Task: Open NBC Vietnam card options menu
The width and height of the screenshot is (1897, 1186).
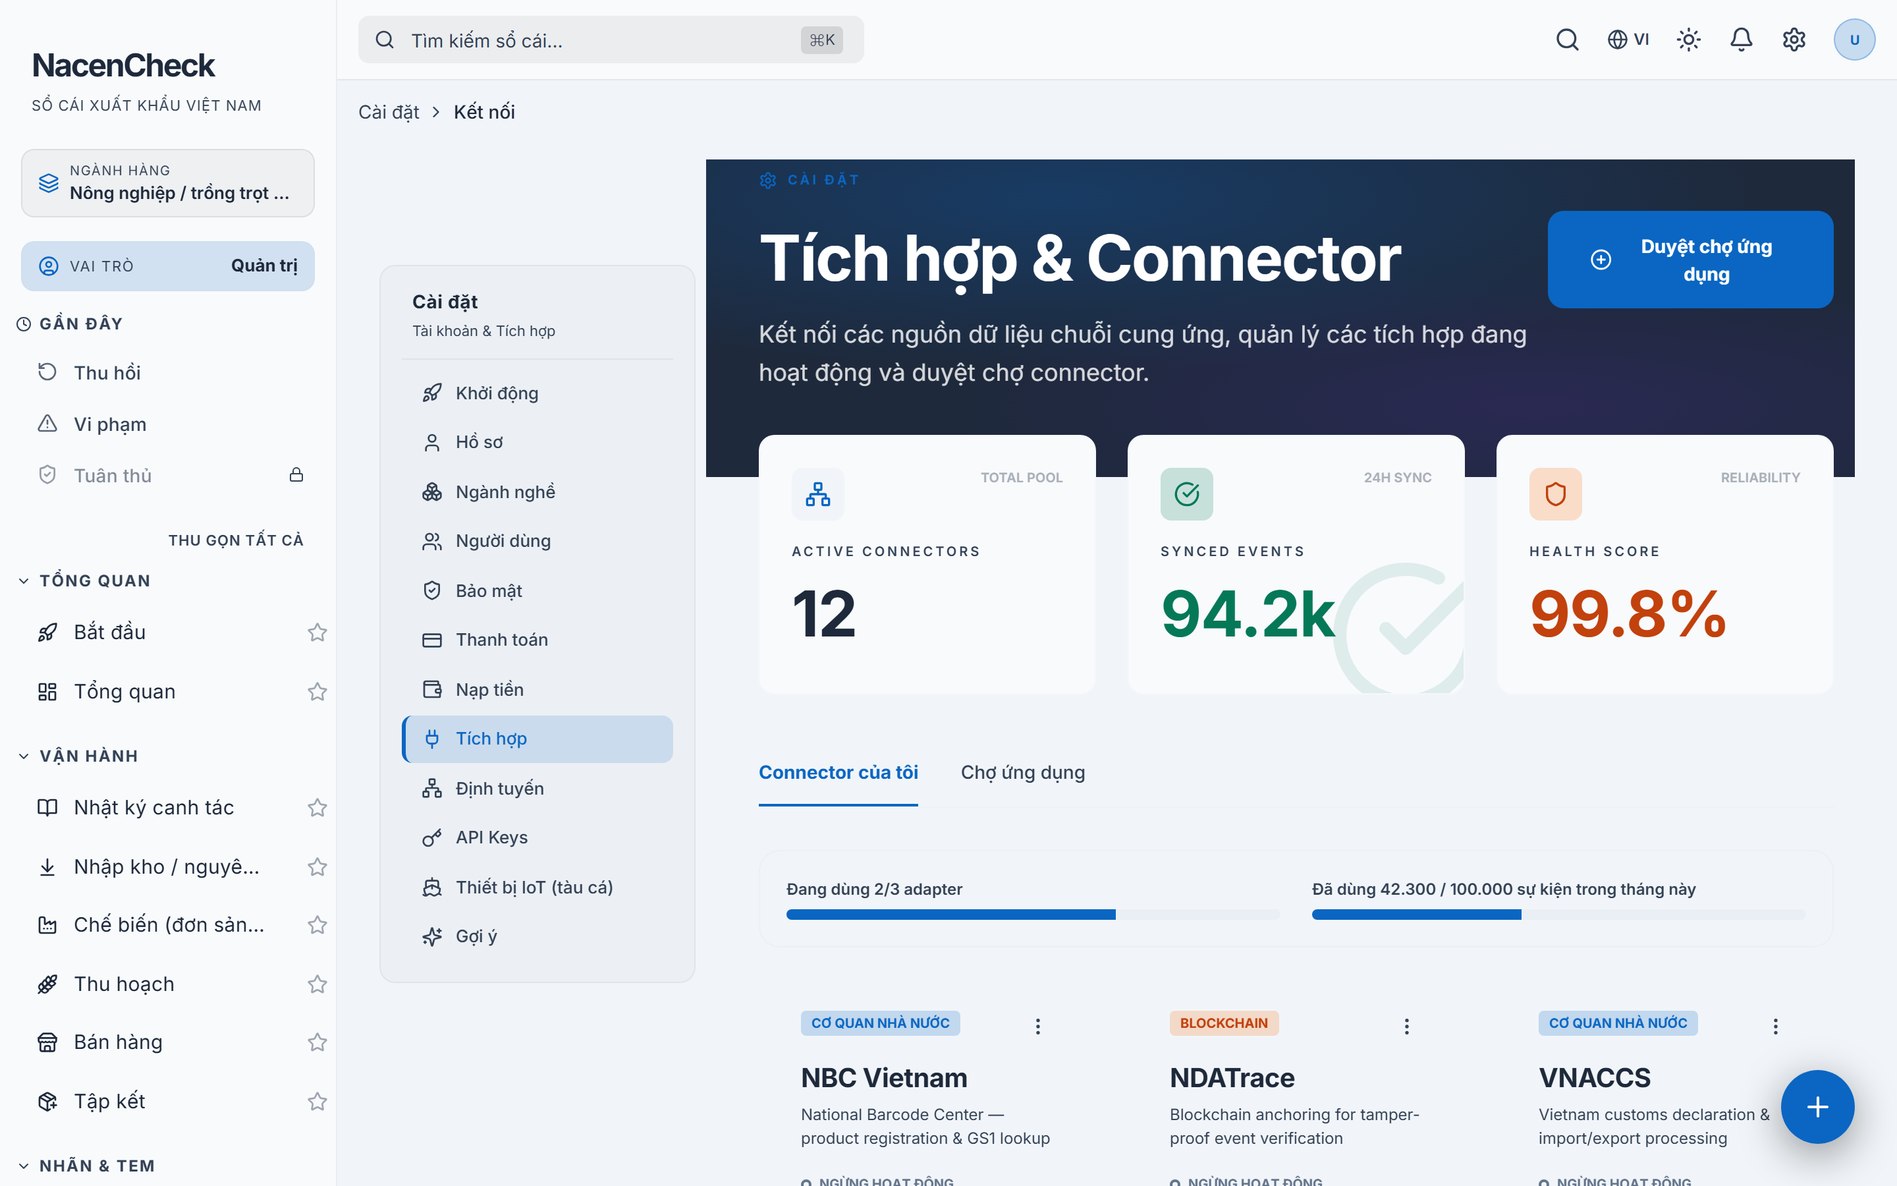Action: [1038, 1027]
